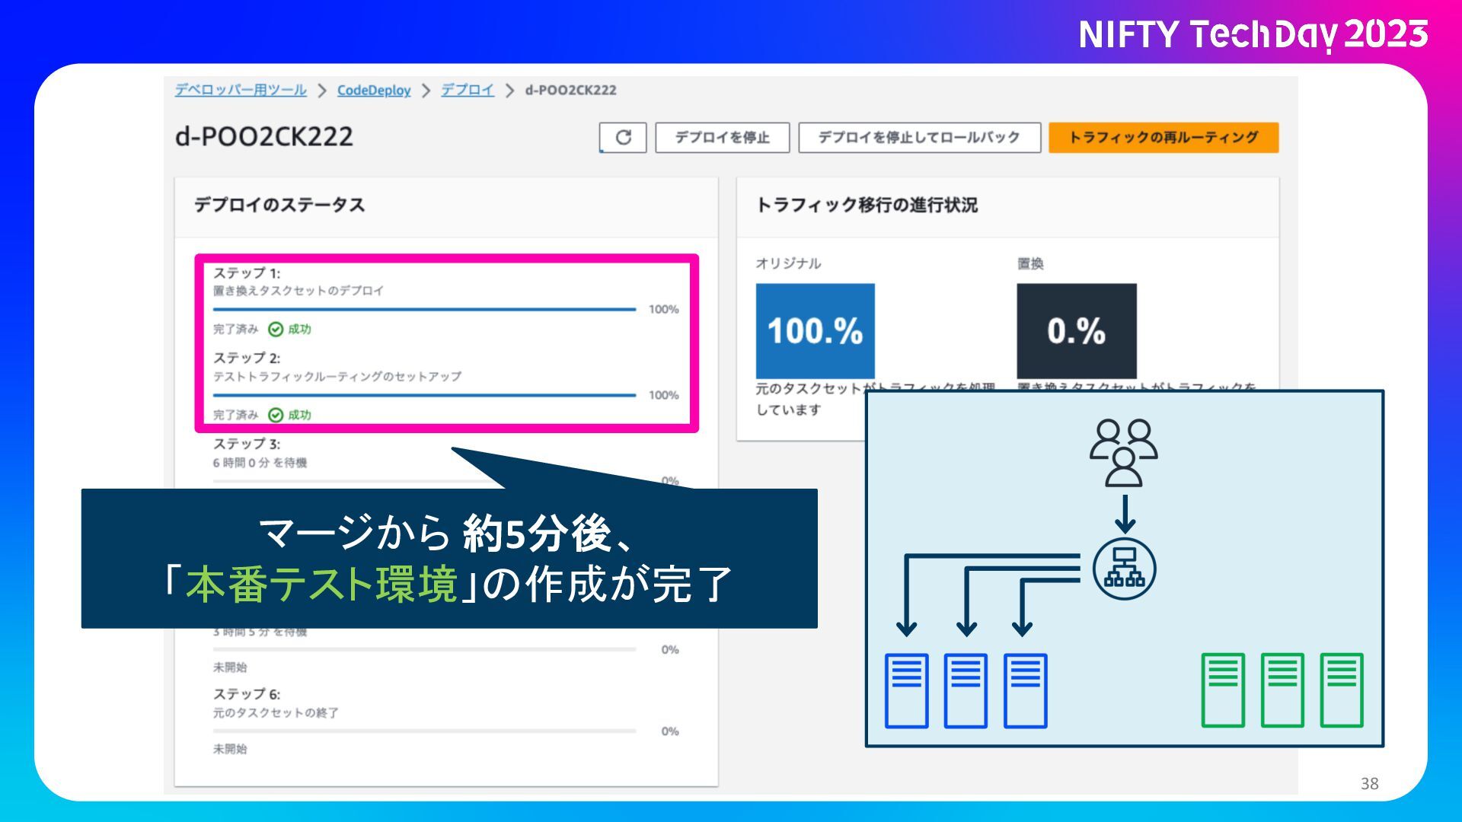Viewport: 1462px width, 822px height.
Task: Click Step 1 green success checkmark icon
Action: (x=276, y=330)
